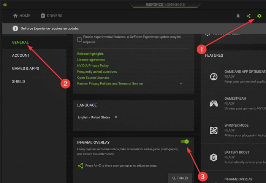Open in-game overlay SETTINGS button

(180, 178)
